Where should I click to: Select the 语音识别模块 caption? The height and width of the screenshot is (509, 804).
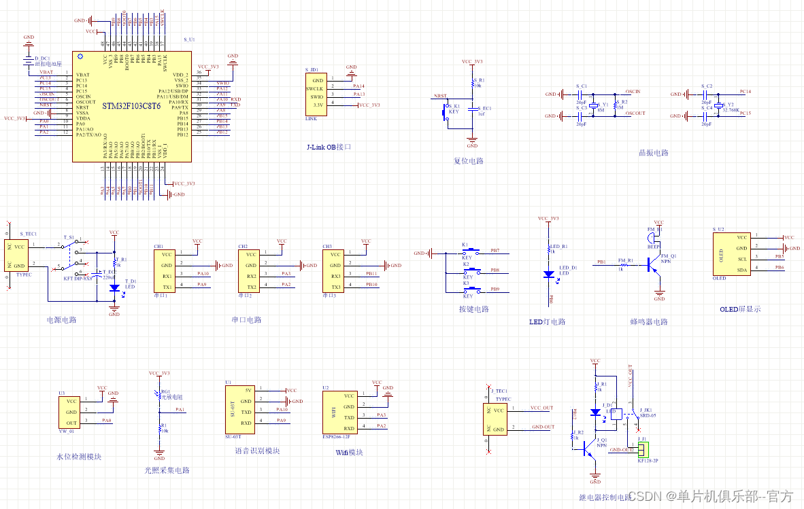click(257, 451)
